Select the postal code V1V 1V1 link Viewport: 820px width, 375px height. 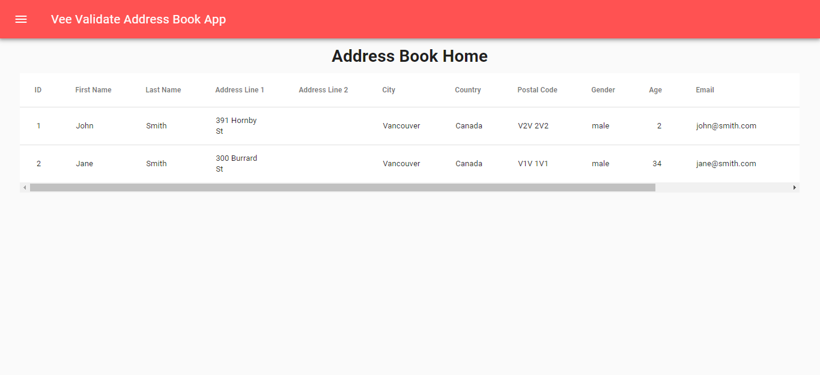click(x=533, y=163)
